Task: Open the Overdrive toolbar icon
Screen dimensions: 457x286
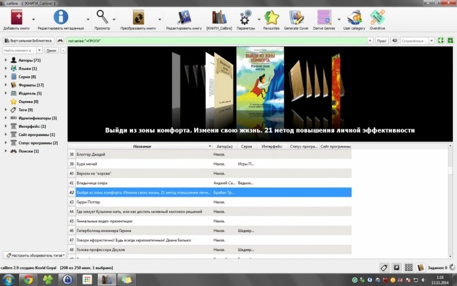Action: point(377,17)
